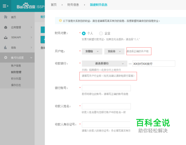Open the 请选择银行 bank dropdown
Image resolution: width=186 pixels, height=145 pixels.
point(105,64)
